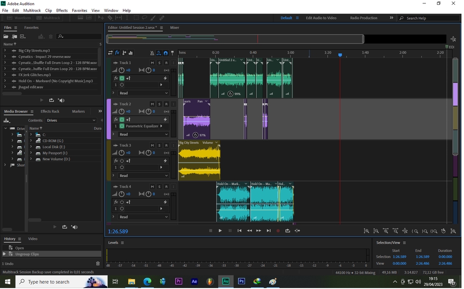Click the Search Help magnifier icon
The height and width of the screenshot is (289, 464).
tap(402, 18)
